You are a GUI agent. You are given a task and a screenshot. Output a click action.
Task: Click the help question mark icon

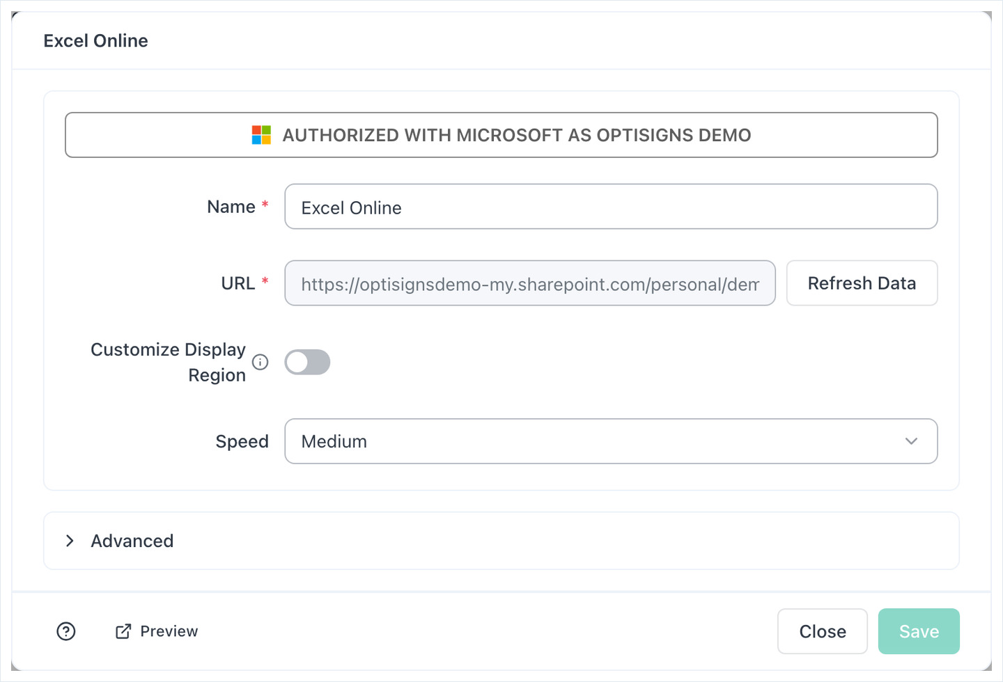(66, 631)
